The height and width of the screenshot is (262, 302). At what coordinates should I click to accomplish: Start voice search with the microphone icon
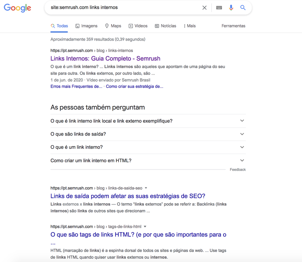pyautogui.click(x=231, y=8)
